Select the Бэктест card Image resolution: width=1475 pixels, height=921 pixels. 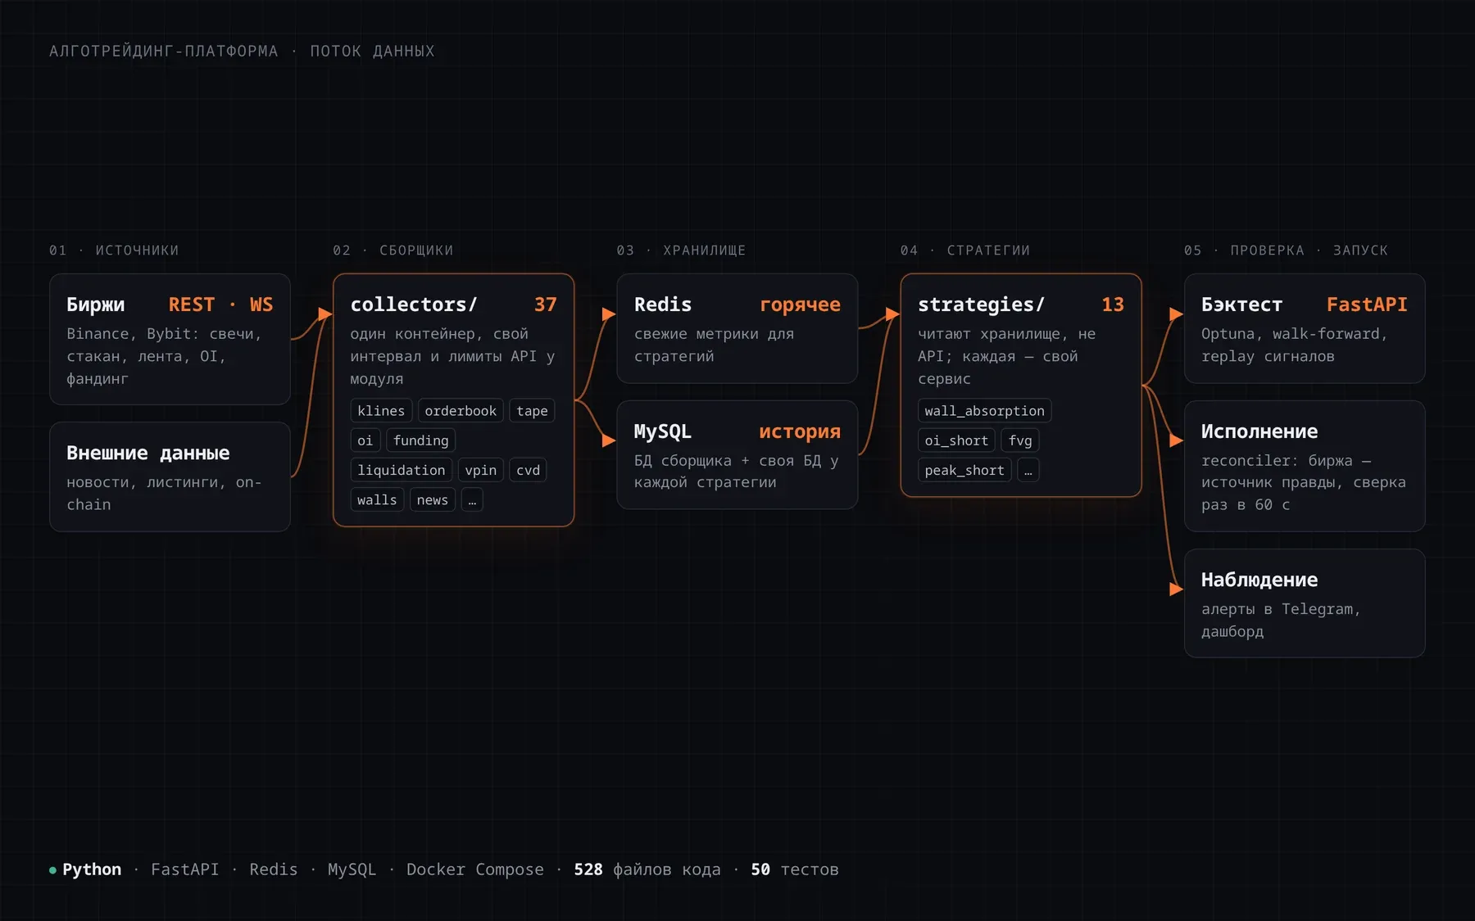(1305, 328)
